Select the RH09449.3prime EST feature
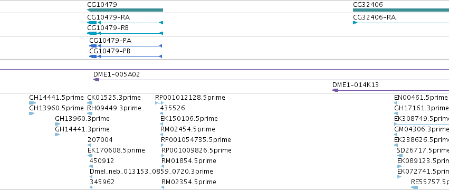This screenshot has height=190, width=449. [90, 113]
